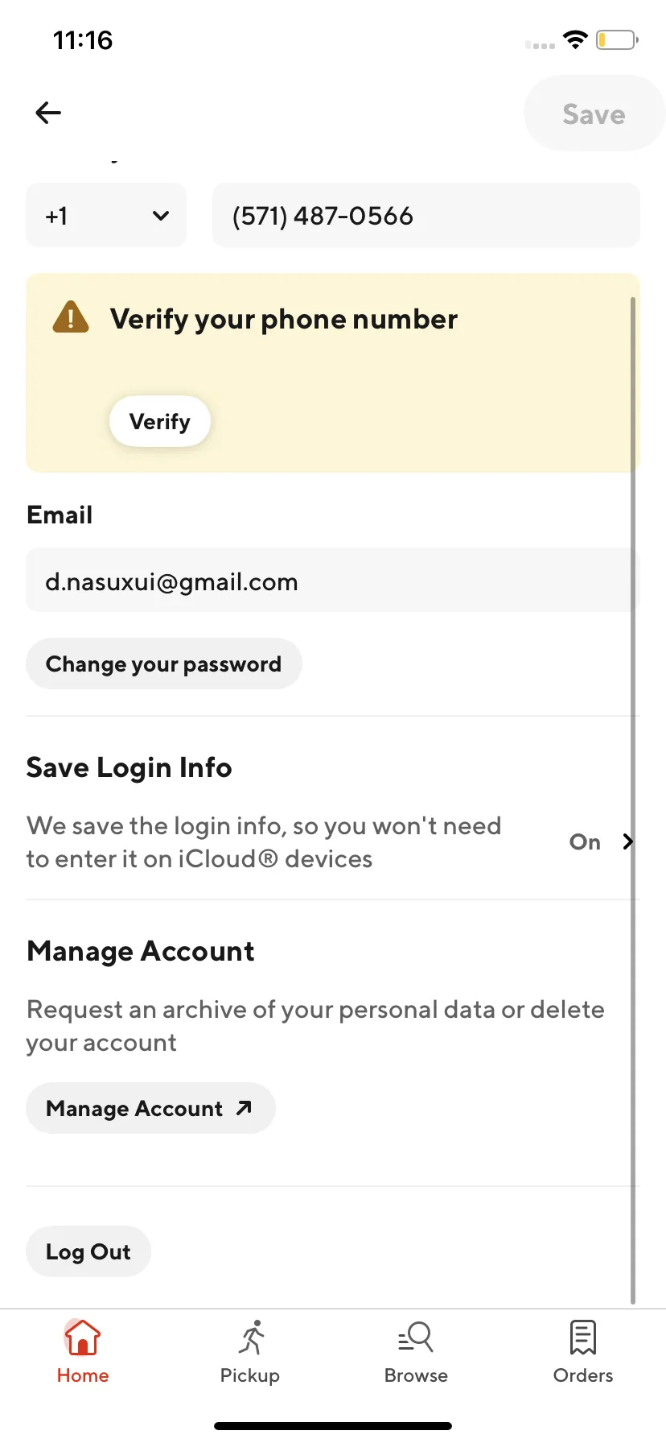Toggle Save Login Info On setting
Viewport: 666px width, 1443px height.
[x=585, y=841]
